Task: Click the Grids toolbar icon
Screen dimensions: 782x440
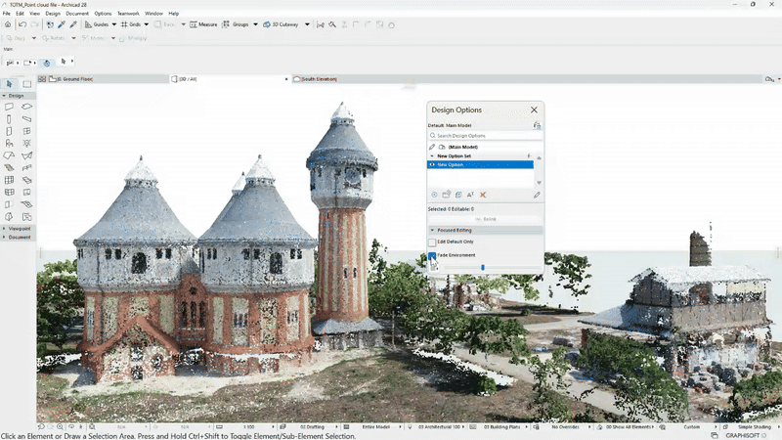Action: [x=123, y=23]
